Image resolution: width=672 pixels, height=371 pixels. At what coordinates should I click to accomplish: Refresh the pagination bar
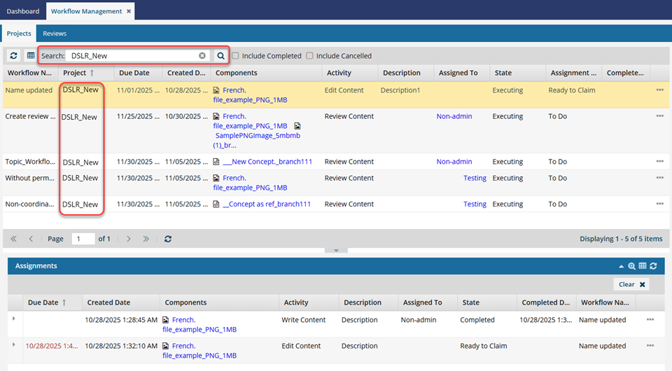(x=168, y=239)
